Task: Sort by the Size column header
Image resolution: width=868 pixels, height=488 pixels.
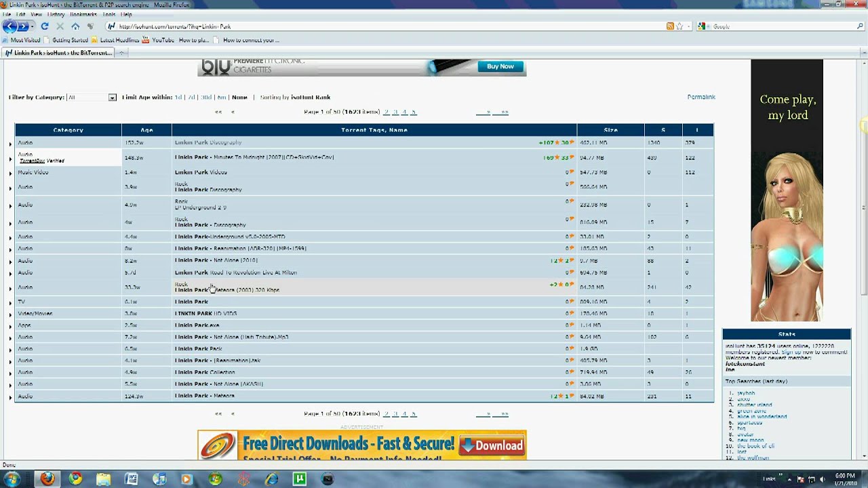Action: 610,130
